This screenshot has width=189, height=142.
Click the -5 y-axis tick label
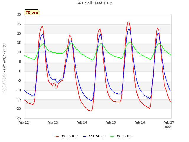19,80
